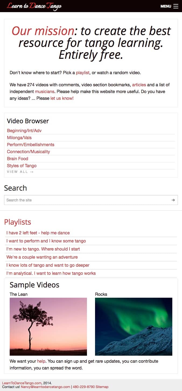This screenshot has width=182, height=391.
Task: Click the help link below sample videos
Action: click(x=41, y=361)
